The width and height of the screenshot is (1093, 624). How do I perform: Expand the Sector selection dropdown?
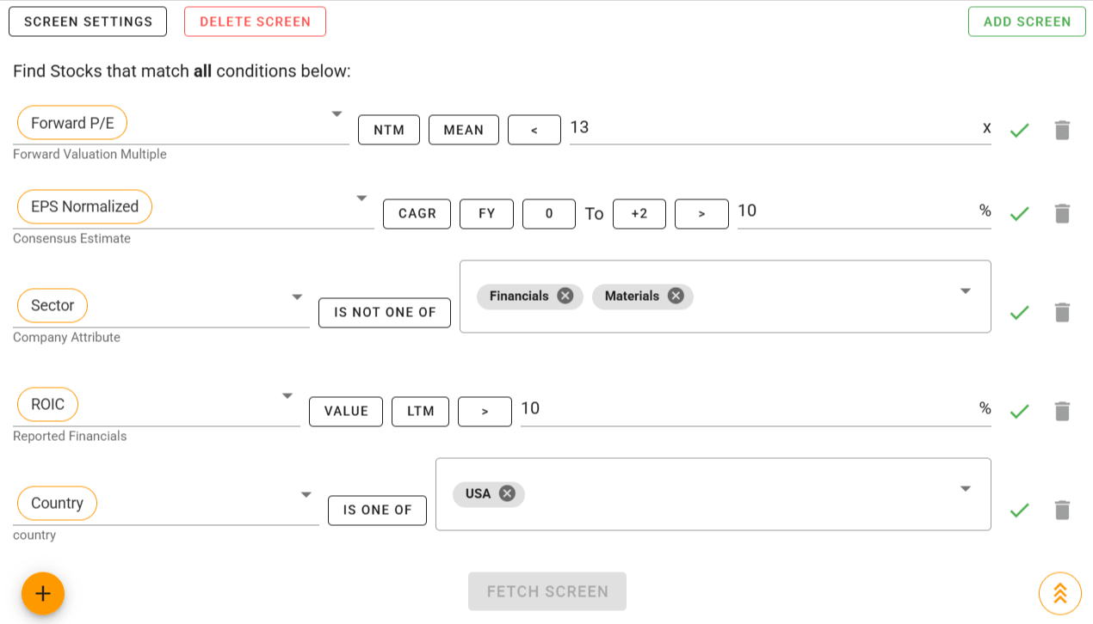tap(964, 291)
